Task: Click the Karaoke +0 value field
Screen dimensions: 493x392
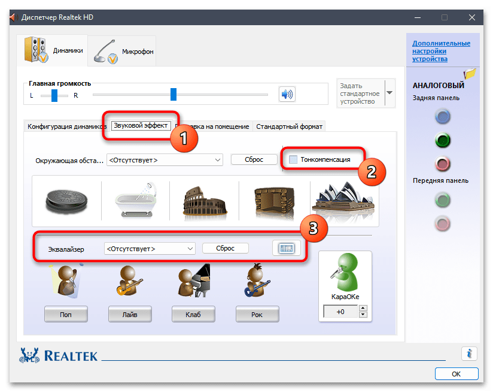Action: pos(340,312)
